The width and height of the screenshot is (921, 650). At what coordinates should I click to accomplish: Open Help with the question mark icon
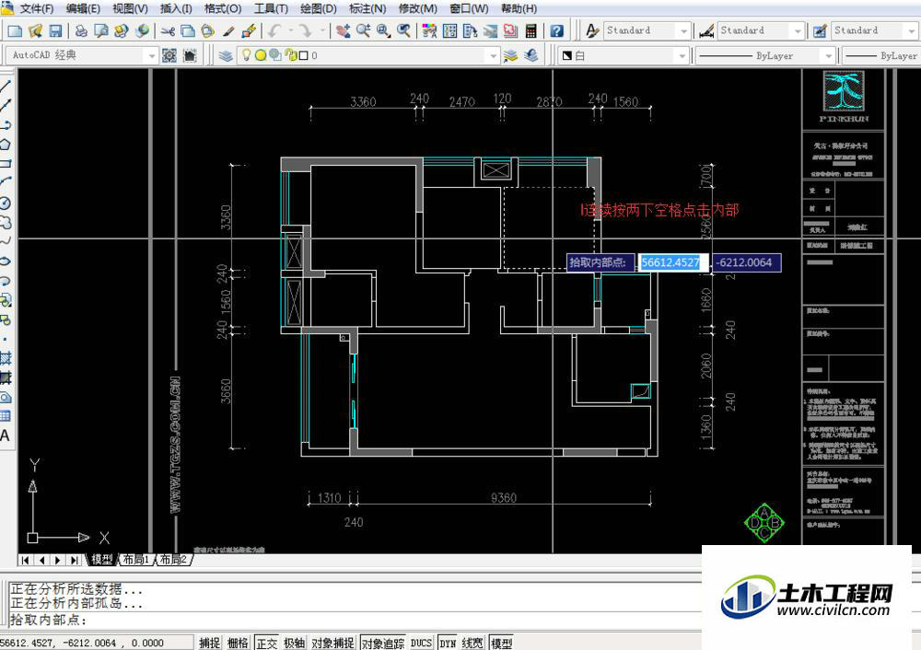tap(556, 30)
